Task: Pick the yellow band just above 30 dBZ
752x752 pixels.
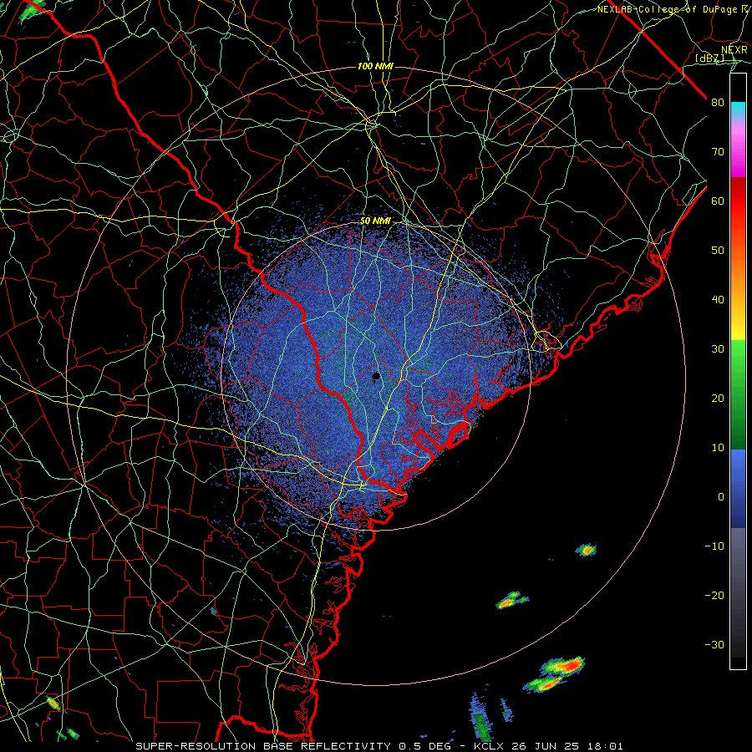Action: pos(738,331)
